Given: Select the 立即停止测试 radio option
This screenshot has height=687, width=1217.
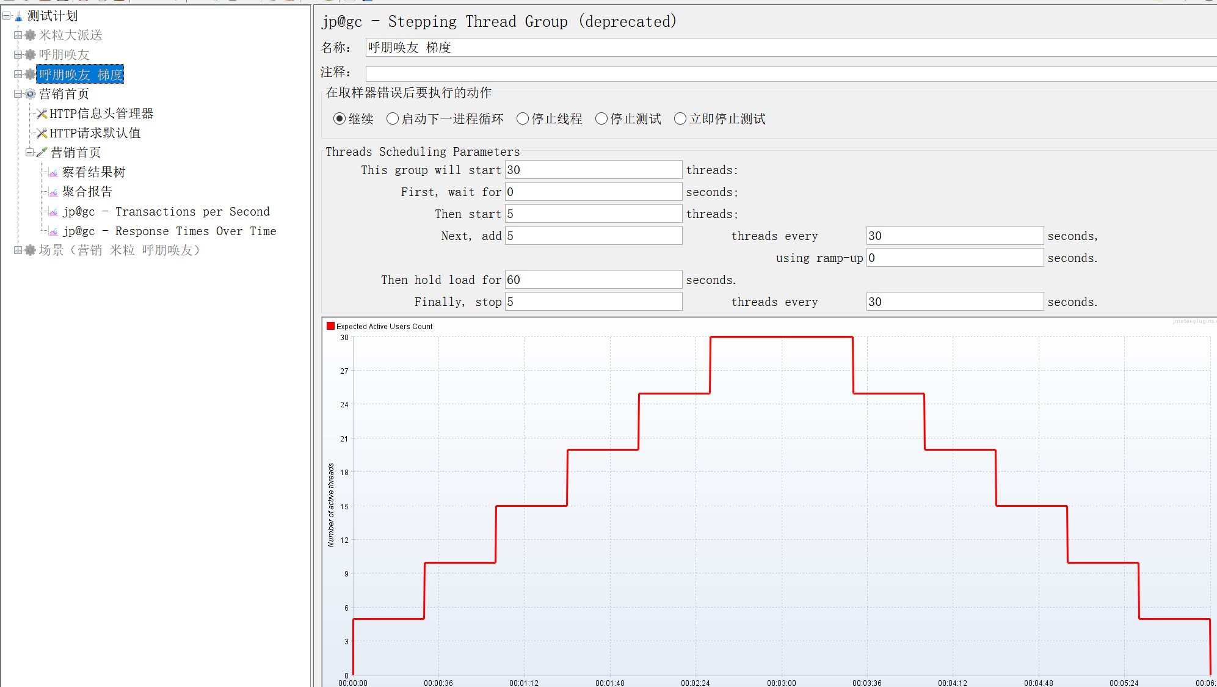Looking at the screenshot, I should [x=680, y=118].
